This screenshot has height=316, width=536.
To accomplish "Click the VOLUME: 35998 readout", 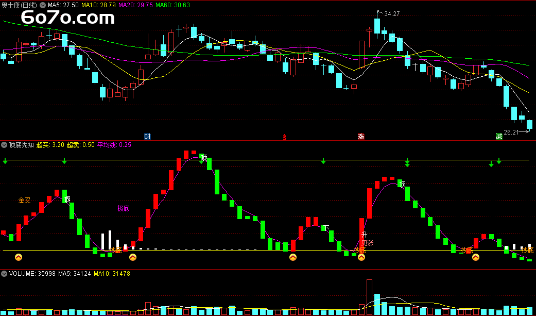I will click(x=32, y=274).
